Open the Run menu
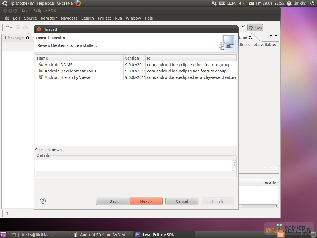317x238 pixels. (119, 18)
